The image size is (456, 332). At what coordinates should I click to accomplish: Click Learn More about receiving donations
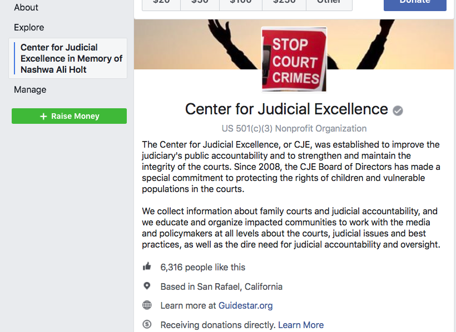click(x=300, y=325)
